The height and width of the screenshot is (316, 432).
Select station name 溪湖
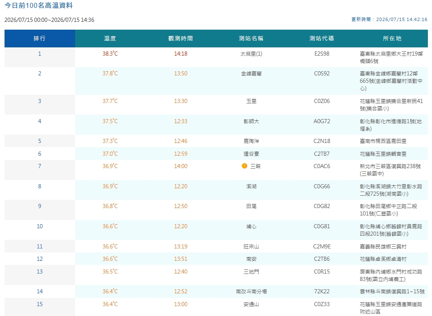click(251, 187)
